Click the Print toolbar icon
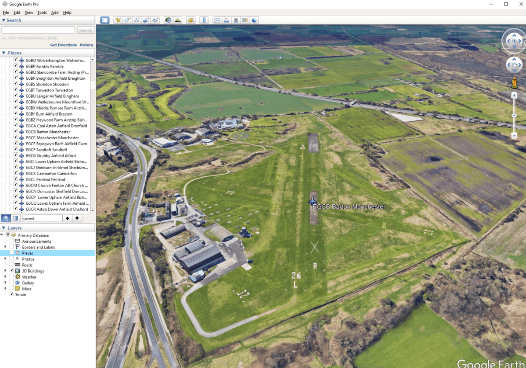This screenshot has width=526, height=368. [226, 20]
